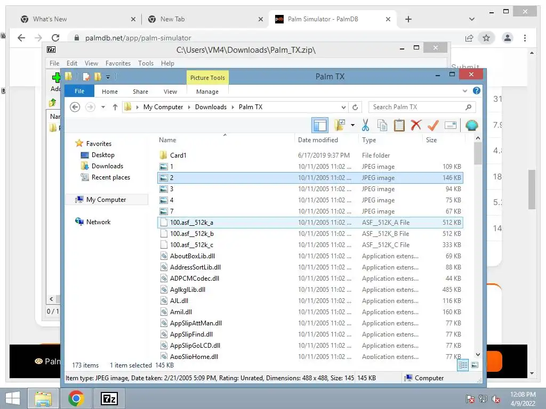
Task: Click the Copy icon in Explorer toolbar
Action: coord(382,125)
